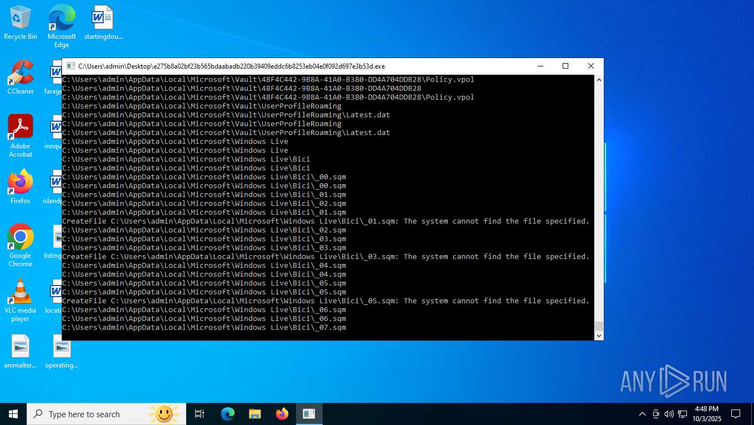Open the volume control tray icon
This screenshot has height=425, width=754.
click(x=669, y=414)
